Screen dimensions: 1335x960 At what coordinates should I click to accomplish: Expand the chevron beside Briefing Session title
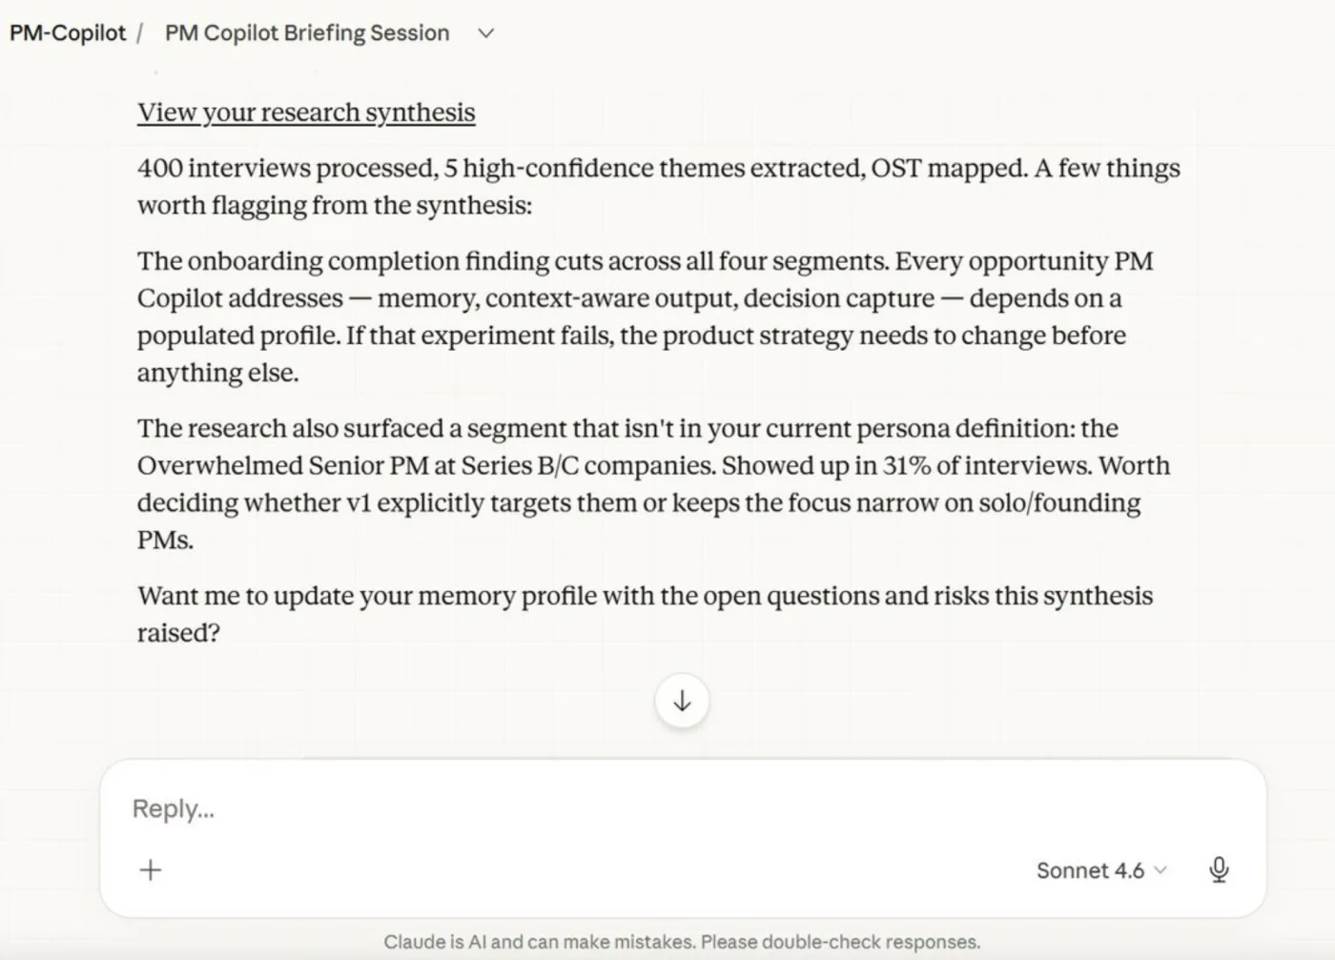[x=485, y=33]
